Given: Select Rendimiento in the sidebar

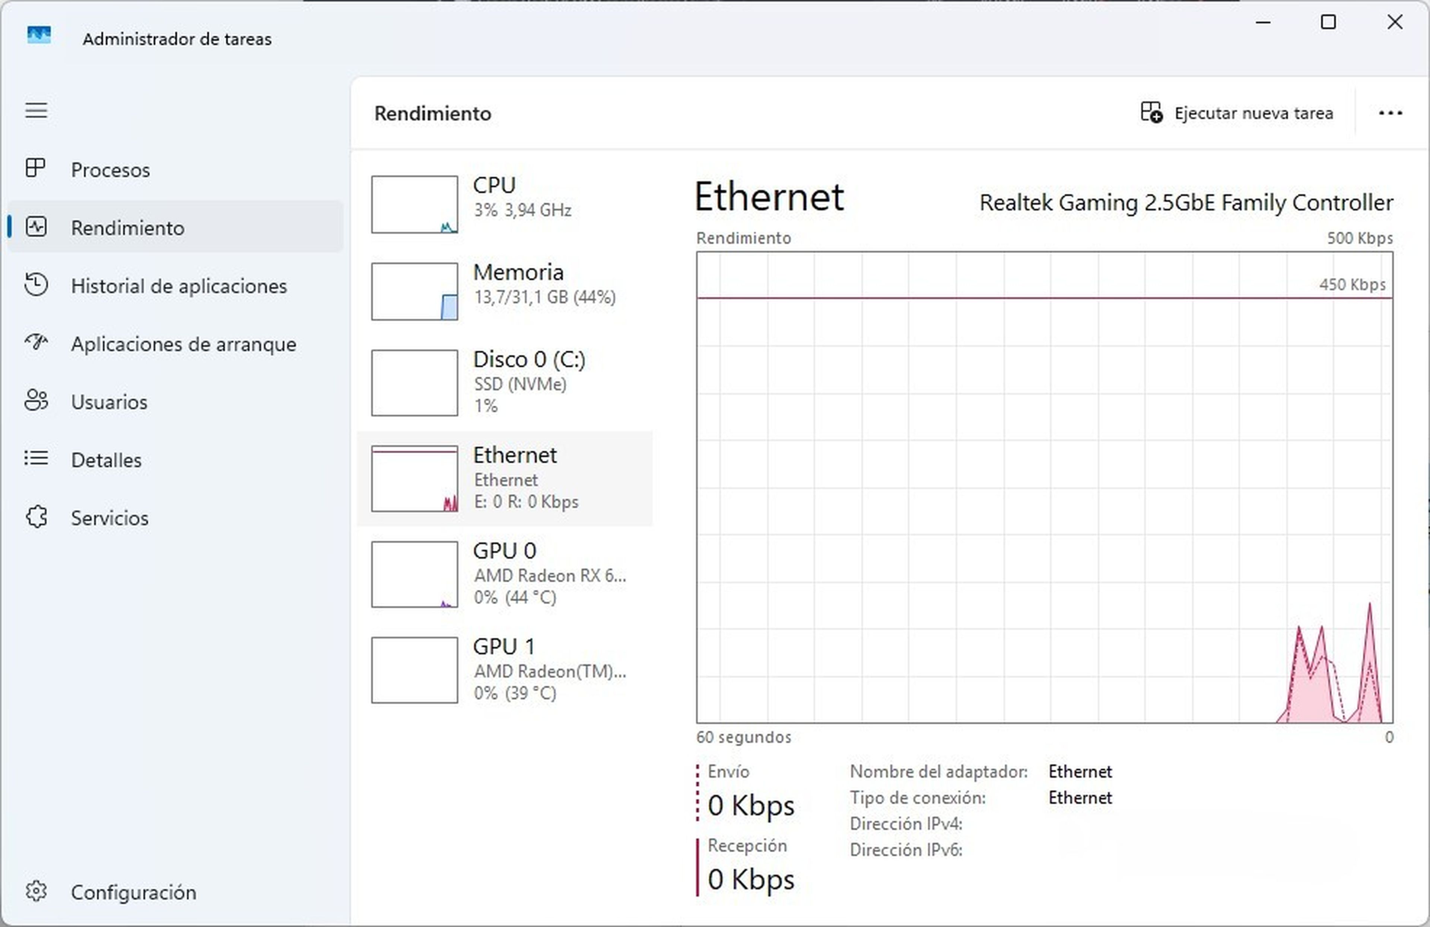Looking at the screenshot, I should point(175,227).
